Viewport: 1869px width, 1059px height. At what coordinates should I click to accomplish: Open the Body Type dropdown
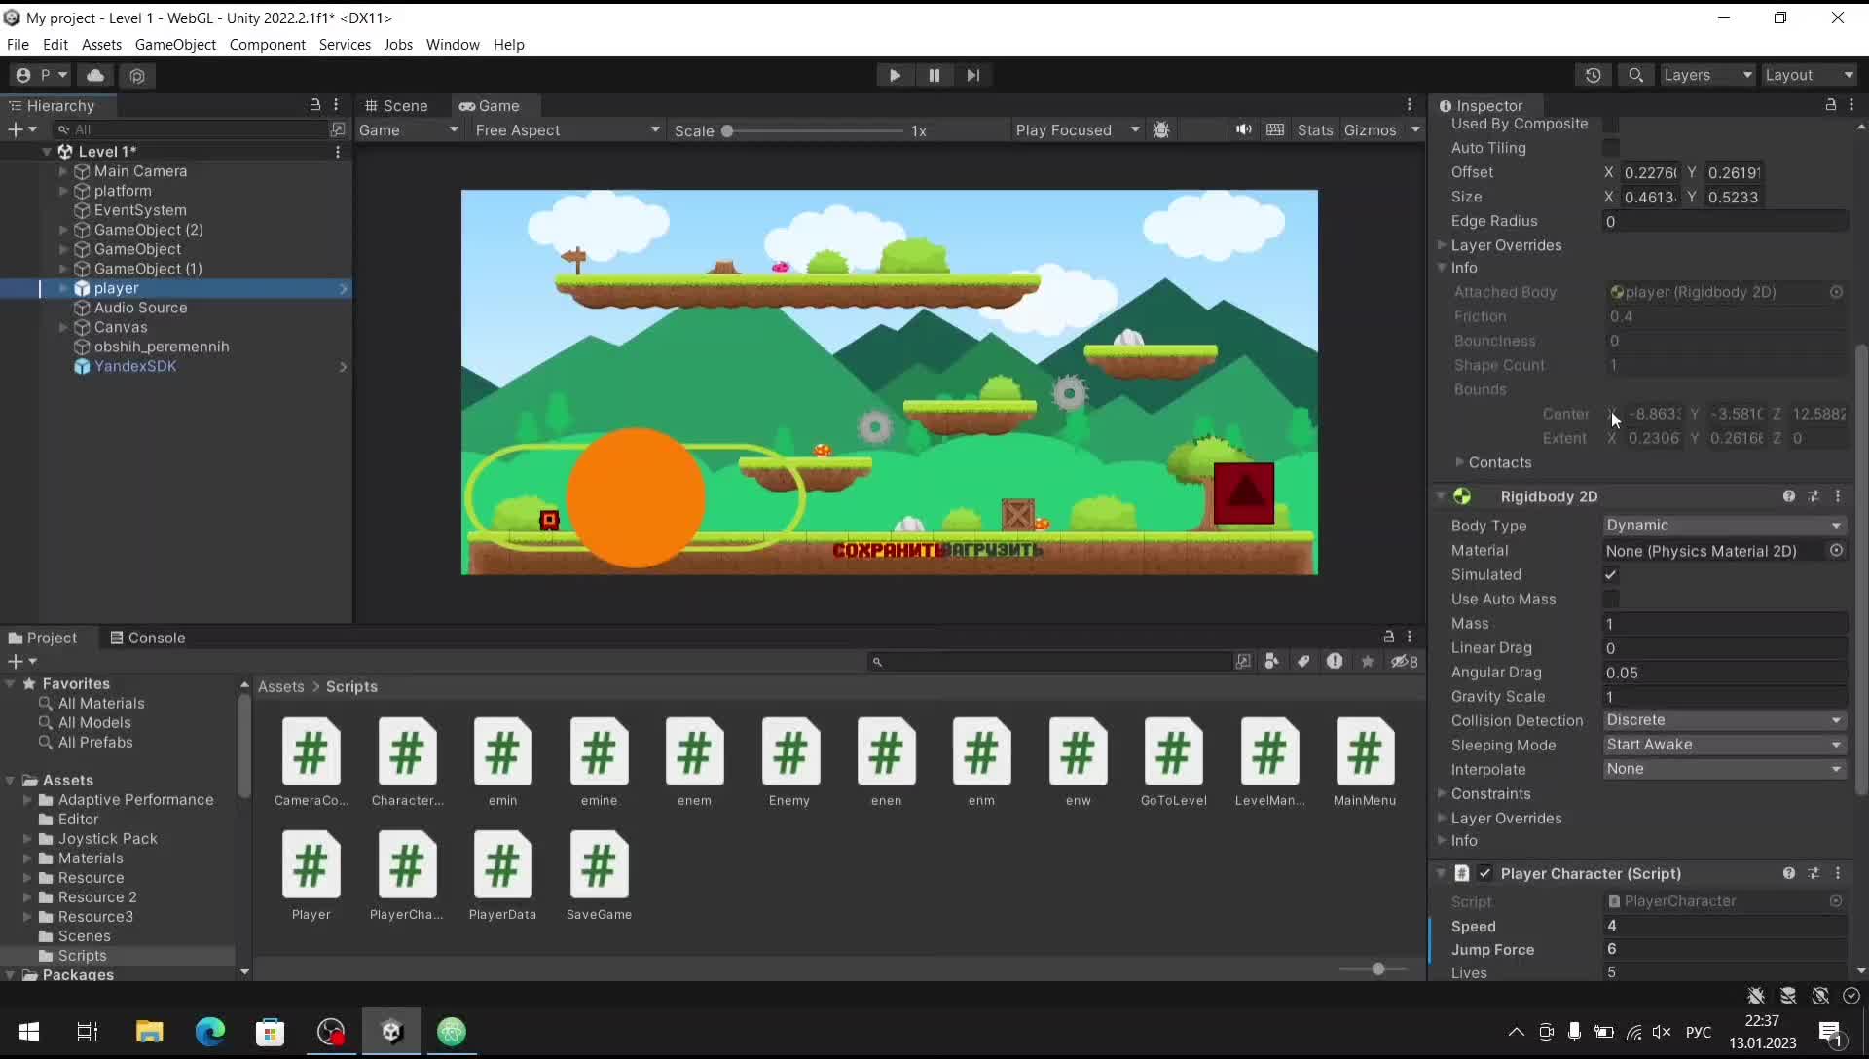(x=1723, y=525)
